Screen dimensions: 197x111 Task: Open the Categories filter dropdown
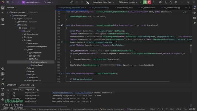coord(29,90)
